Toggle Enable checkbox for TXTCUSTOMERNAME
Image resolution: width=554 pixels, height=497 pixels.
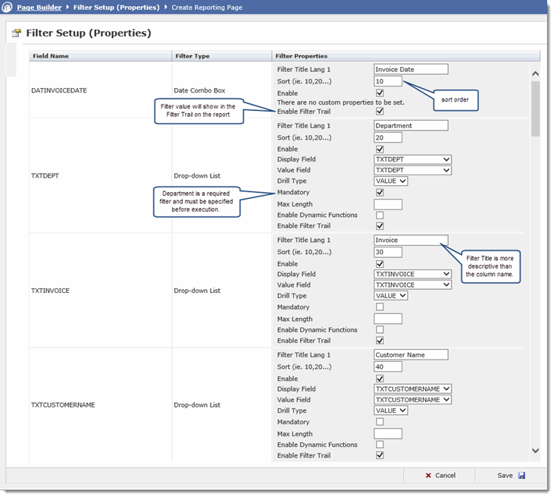pyautogui.click(x=380, y=379)
